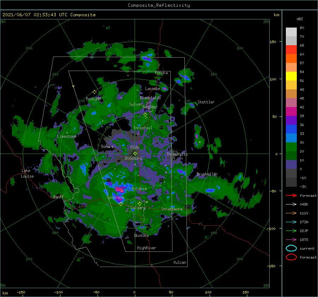The width and height of the screenshot is (318, 297).
Task: Click the intense storm cell above Cochrane
Action: (120, 190)
